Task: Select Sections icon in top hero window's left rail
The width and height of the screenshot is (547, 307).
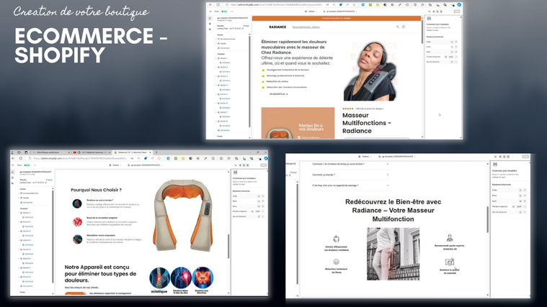Action: [x=210, y=18]
